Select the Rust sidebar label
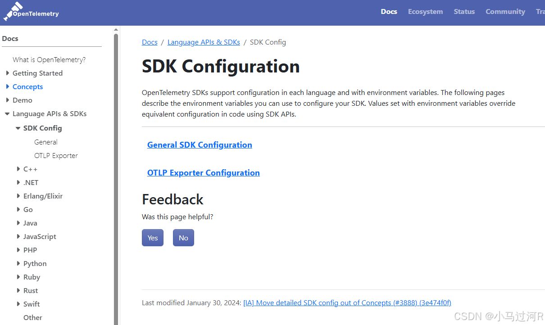Viewport: 545px width, 325px height. click(x=31, y=291)
